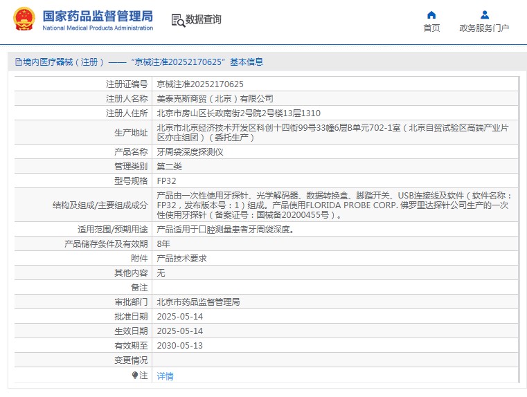Click the 变更情况 label
This screenshot has height=397, width=527.
coord(131,360)
